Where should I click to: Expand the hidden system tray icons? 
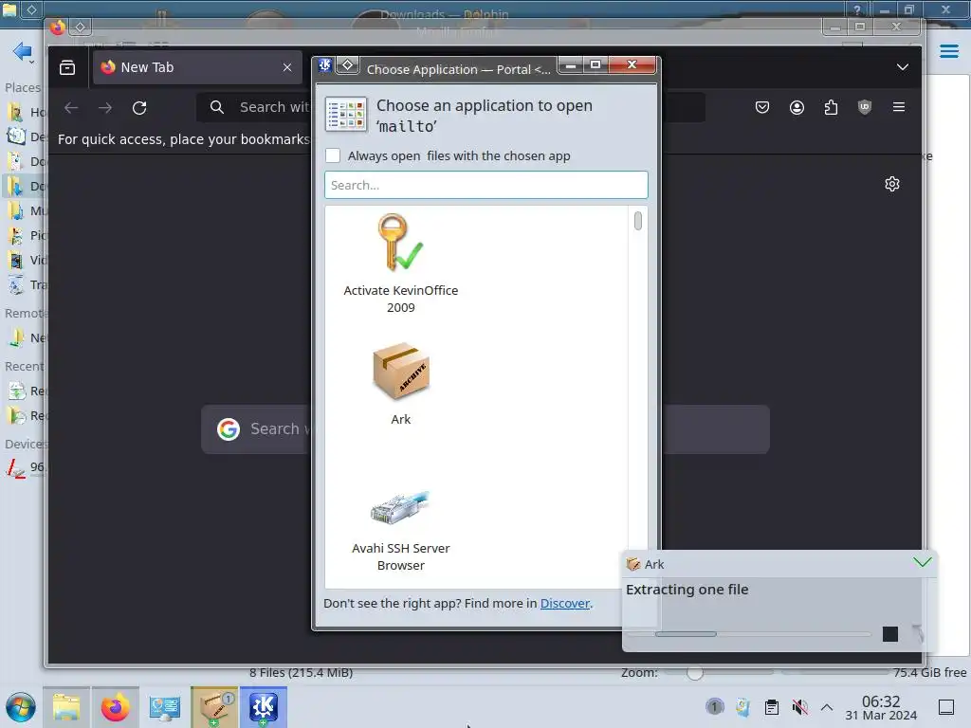tap(827, 707)
